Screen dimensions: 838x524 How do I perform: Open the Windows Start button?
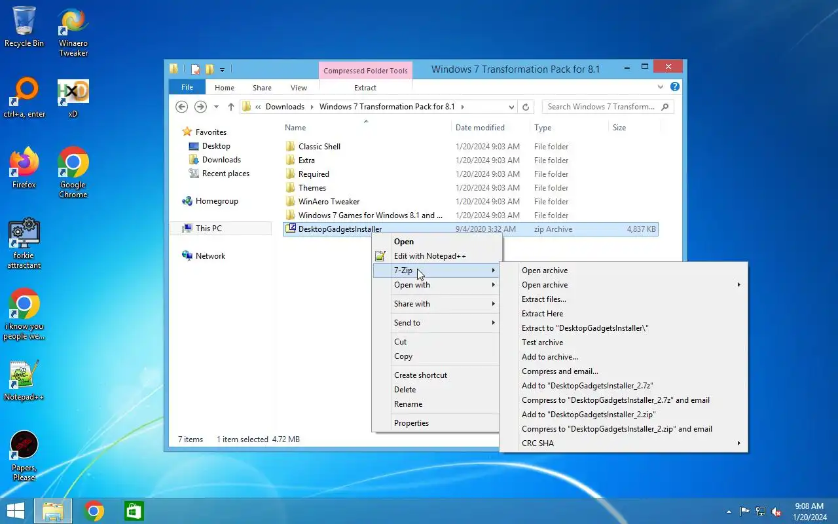point(16,511)
